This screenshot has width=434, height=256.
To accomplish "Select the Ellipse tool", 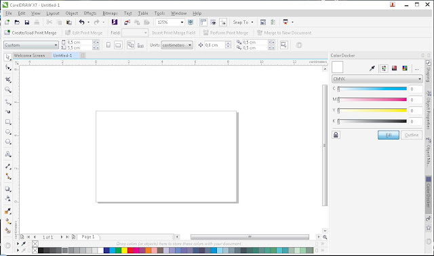I will tap(8, 132).
